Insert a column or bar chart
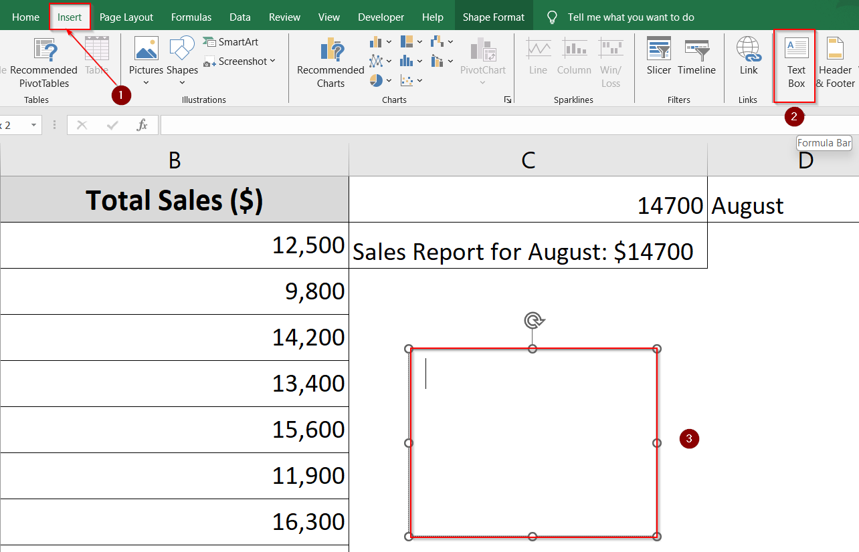859x552 pixels. coord(375,42)
